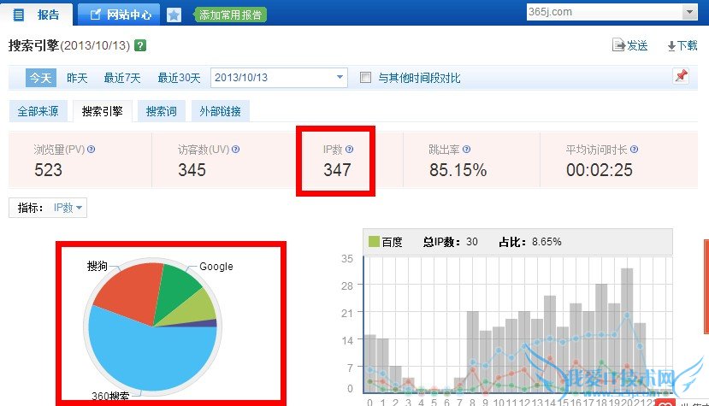Expand the 365j.com site selector

[x=689, y=12]
